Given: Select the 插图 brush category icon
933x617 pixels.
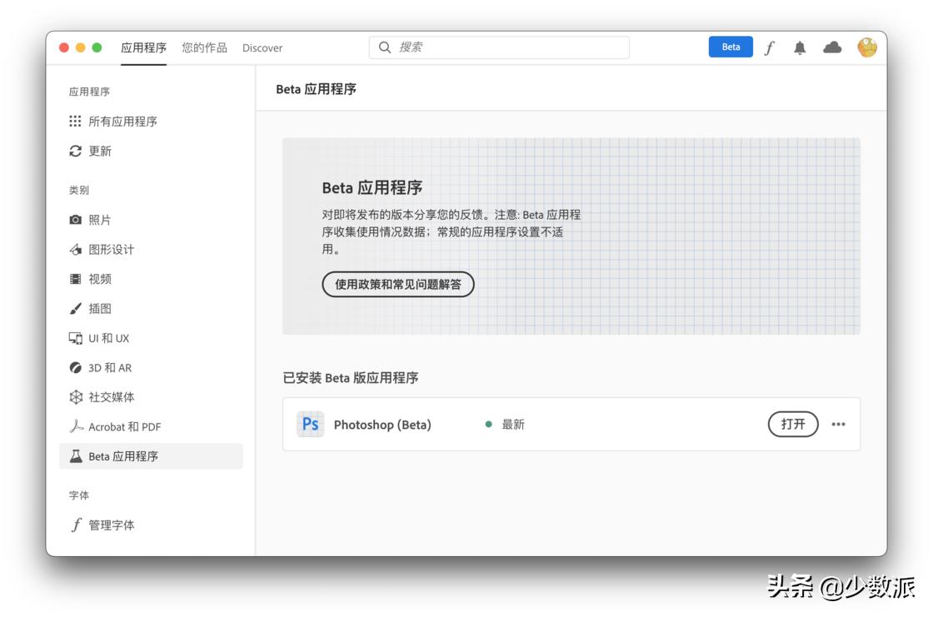Looking at the screenshot, I should point(76,308).
